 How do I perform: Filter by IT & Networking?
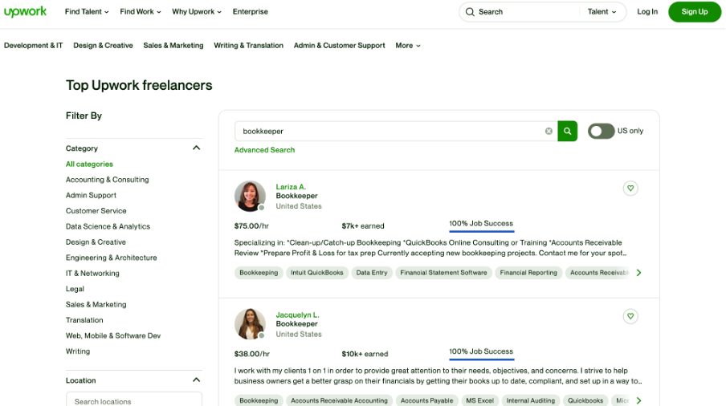click(x=92, y=274)
